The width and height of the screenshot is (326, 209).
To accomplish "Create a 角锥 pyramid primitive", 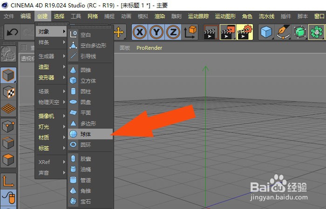I will 90,191.
